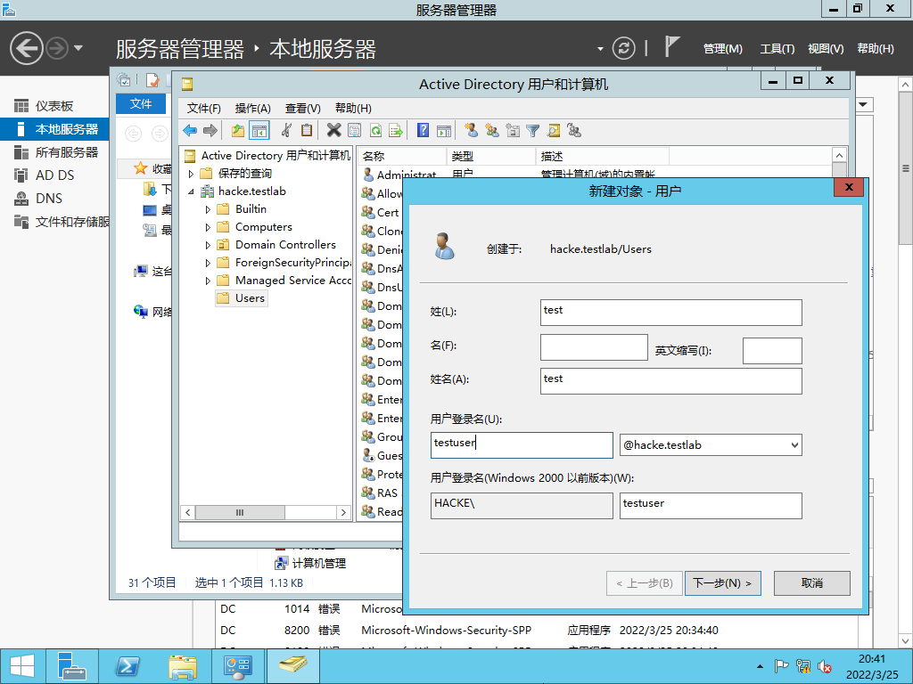
Task: Click Server Manager back navigation arrow
Action: click(27, 48)
